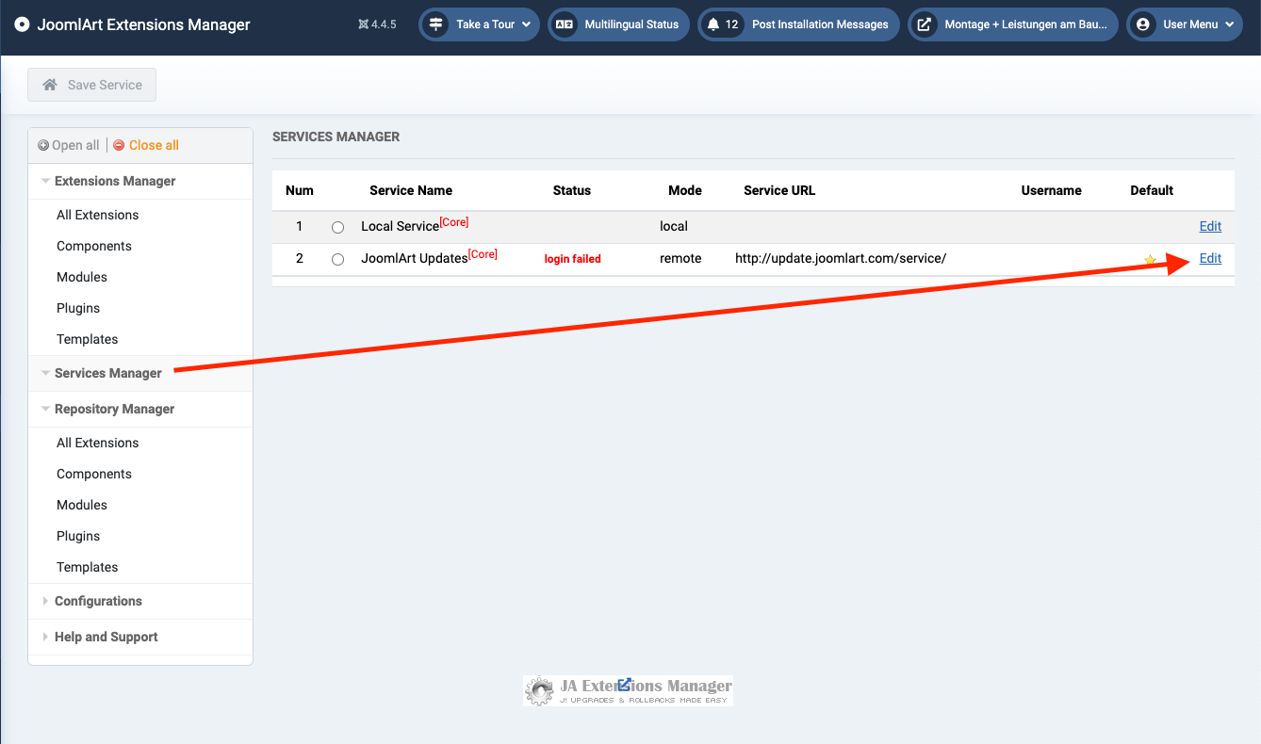Click the 12 notification count badge
Screen dimensions: 1261x744
pyautogui.click(x=732, y=24)
